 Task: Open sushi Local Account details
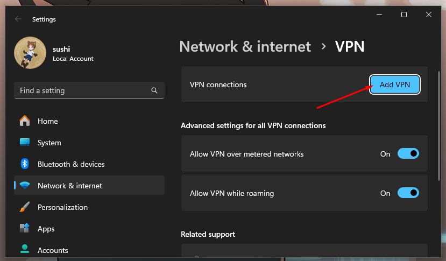coord(73,54)
